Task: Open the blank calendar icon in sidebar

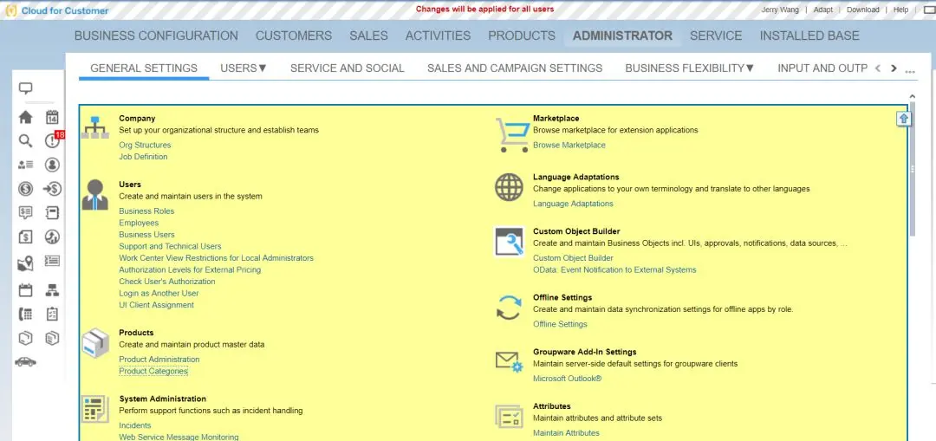Action: click(x=26, y=290)
